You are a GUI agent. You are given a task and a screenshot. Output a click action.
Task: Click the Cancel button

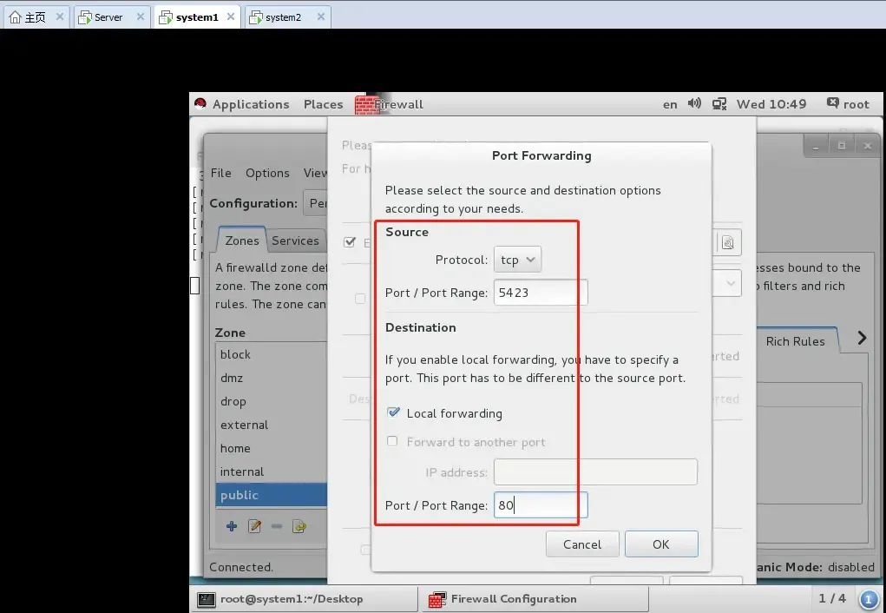coord(582,544)
